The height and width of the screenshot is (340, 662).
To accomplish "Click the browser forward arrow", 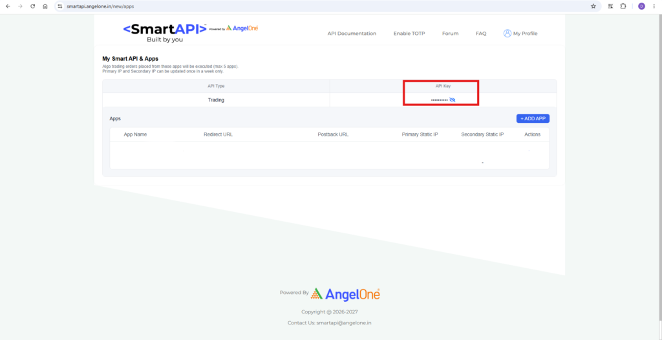I will pyautogui.click(x=20, y=6).
